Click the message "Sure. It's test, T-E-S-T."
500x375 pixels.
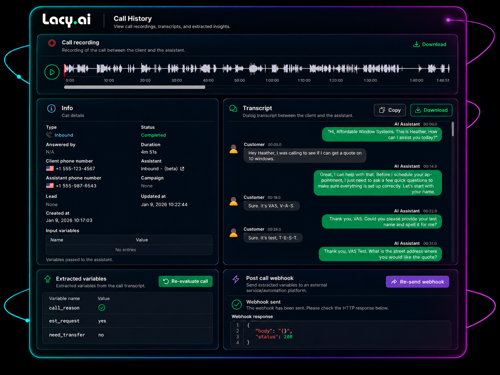point(273,238)
